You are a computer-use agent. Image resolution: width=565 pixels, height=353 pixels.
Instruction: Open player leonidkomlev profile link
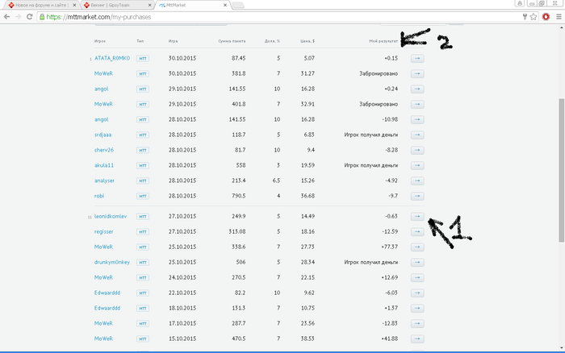click(x=111, y=216)
